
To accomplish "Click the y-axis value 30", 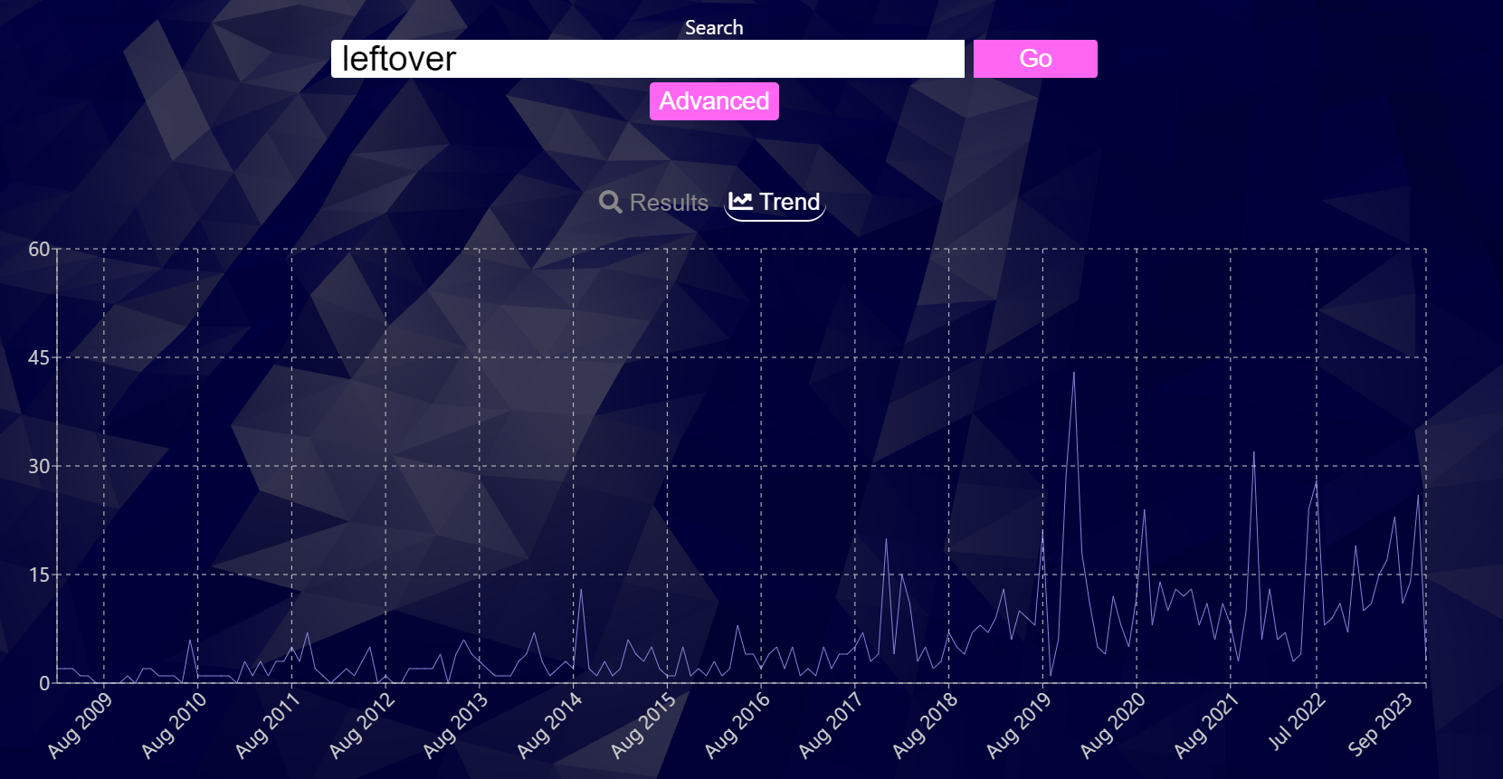I will 39,466.
